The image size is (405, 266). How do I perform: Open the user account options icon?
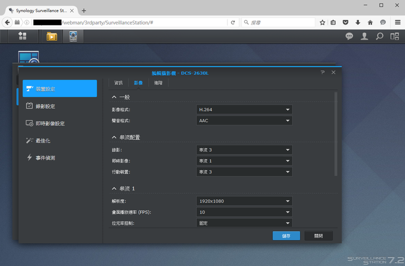[x=364, y=36]
